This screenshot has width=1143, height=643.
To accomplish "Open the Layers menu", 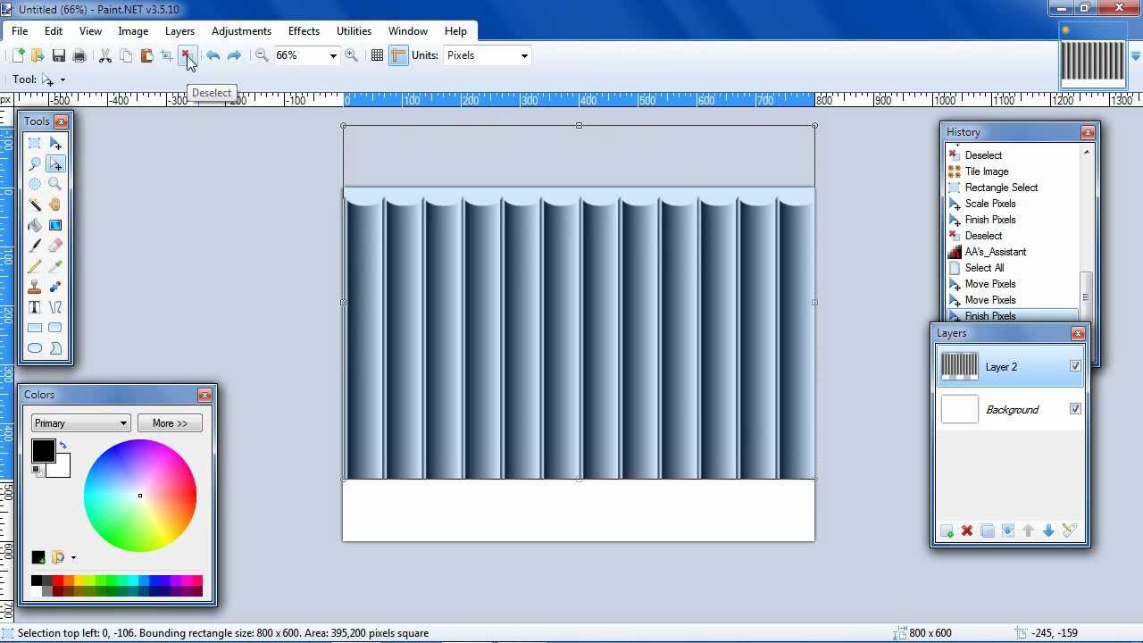I will (x=179, y=30).
